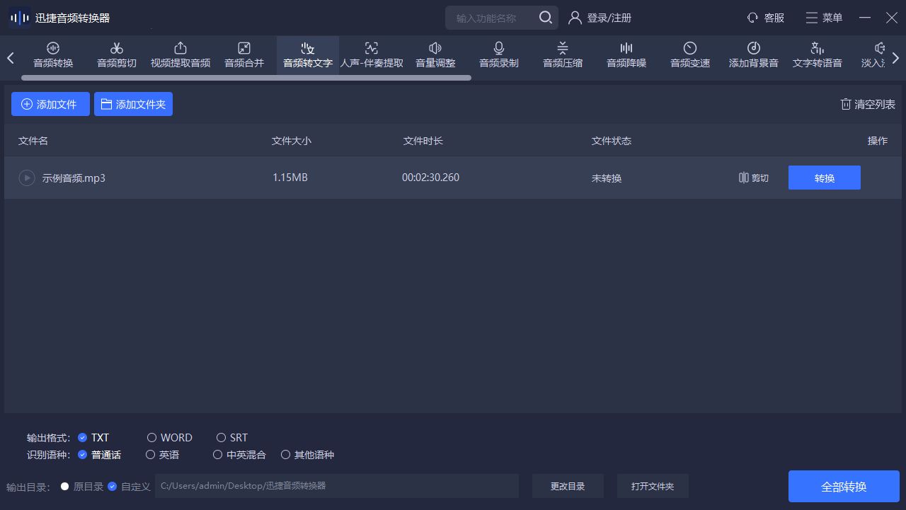The height and width of the screenshot is (510, 906).
Task: Click the 文件状态 column header
Action: point(612,141)
